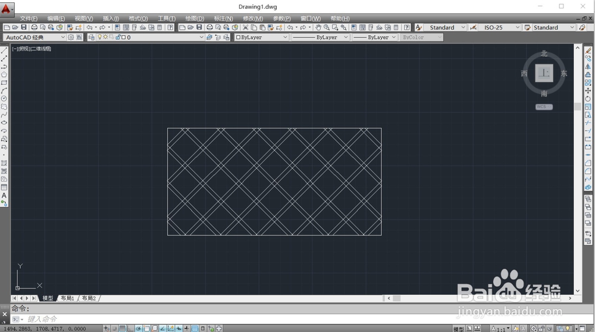The height and width of the screenshot is (332, 595).
Task: Switch to the 布局1 tab
Action: point(68,298)
